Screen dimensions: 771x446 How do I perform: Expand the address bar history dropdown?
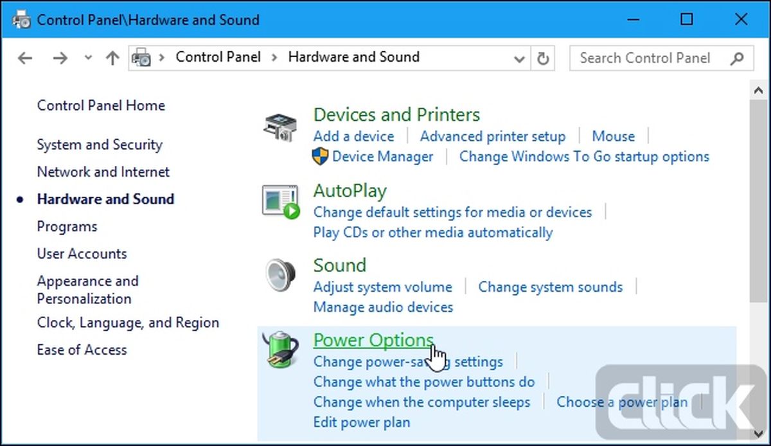coord(519,59)
